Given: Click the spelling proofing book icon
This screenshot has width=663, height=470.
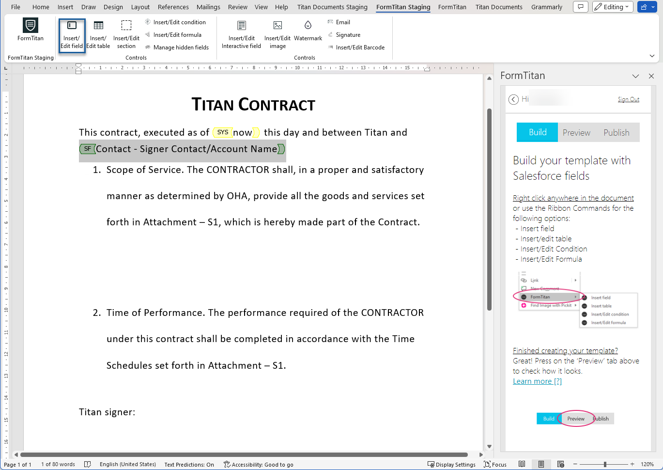Looking at the screenshot, I should [88, 464].
